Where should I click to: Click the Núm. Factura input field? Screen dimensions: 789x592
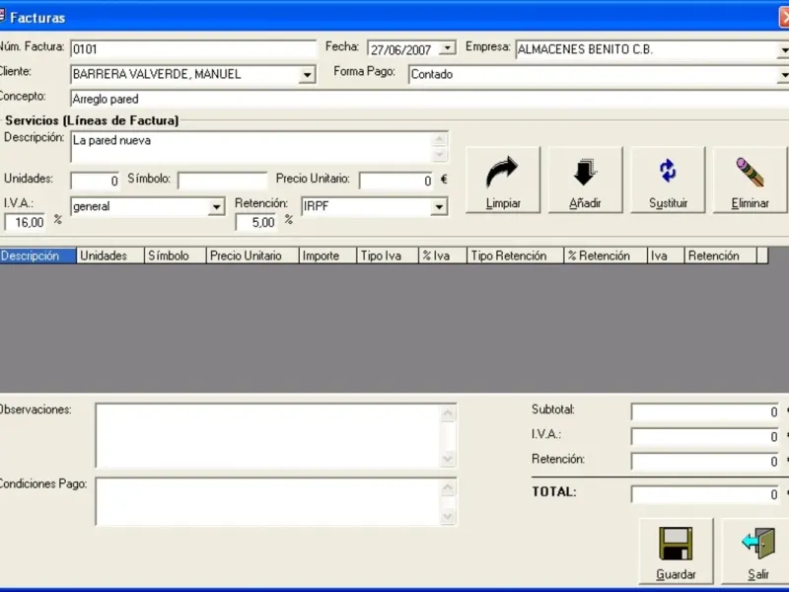click(192, 49)
